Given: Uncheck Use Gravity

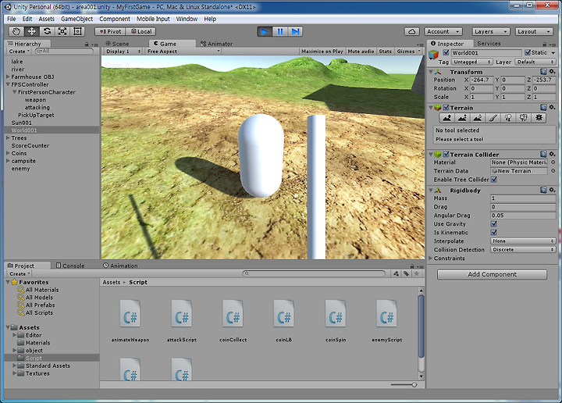Looking at the screenshot, I should (x=494, y=223).
